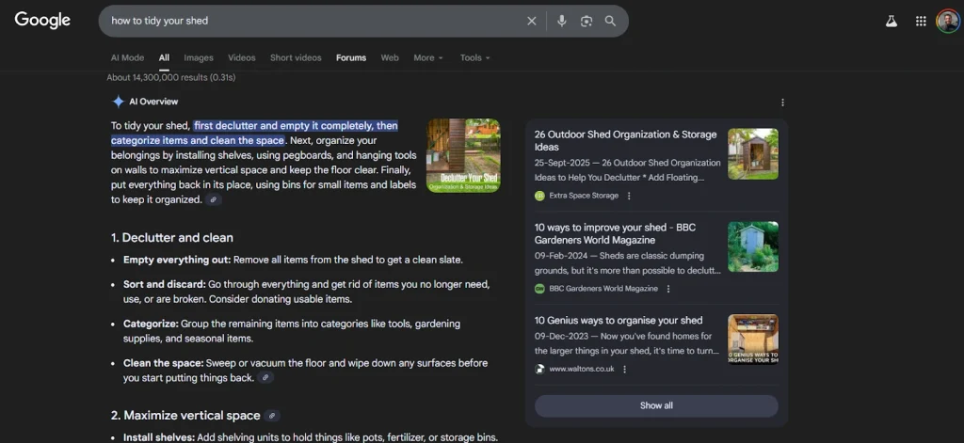
Task: Click the magnifying glass search button
Action: point(611,21)
